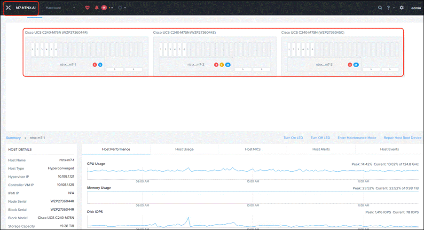Click Turn Off LED
Screen dimensions: 424x230
[x=320, y=138]
